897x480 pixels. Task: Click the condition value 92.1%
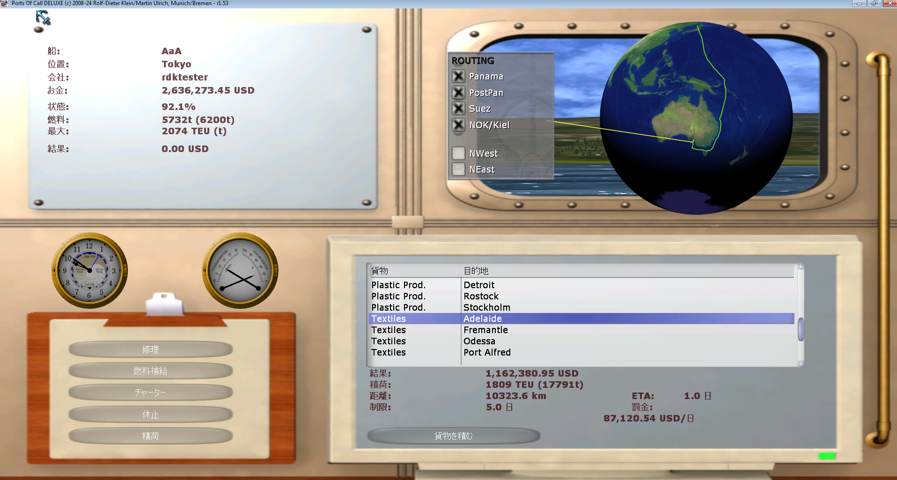[178, 107]
